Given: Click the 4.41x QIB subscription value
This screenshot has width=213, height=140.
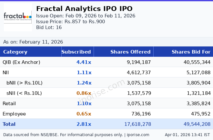Looking at the screenshot, I should [x=84, y=62].
